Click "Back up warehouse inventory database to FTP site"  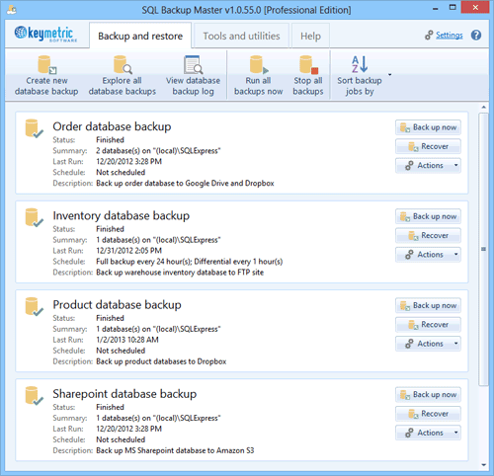180,273
